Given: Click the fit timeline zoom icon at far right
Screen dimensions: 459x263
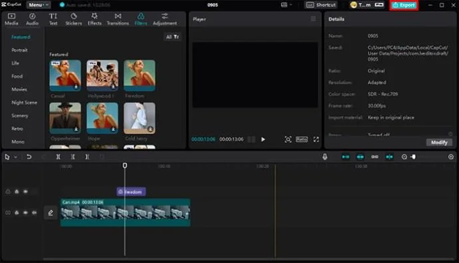Looking at the screenshot, I should pos(451,157).
